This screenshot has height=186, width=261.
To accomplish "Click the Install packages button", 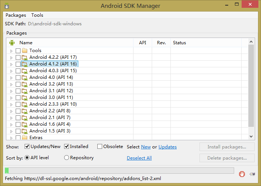I will (x=227, y=147).
